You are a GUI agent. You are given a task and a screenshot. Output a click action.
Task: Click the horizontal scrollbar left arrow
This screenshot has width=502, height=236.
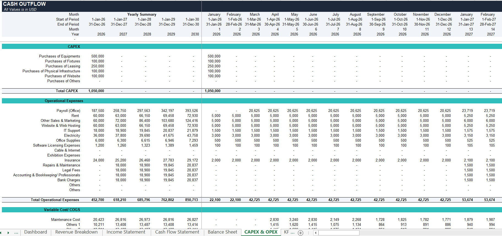coord(316,233)
